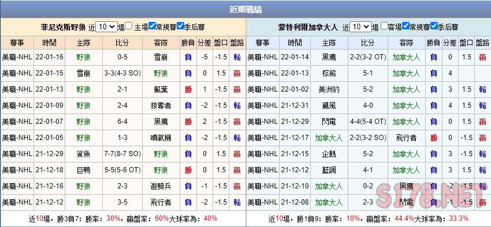The height and width of the screenshot is (227, 491).
Task: Select 雪崩 away team on 22-01-16
Action: point(161,57)
